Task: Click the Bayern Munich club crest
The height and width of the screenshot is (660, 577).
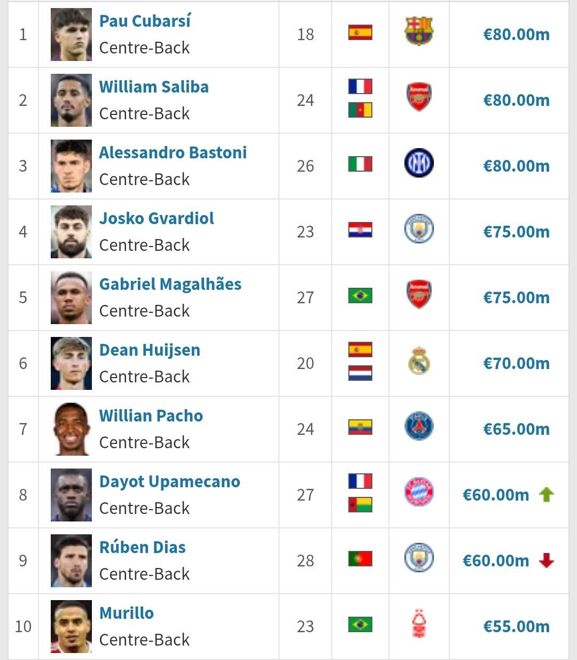Action: point(419,493)
